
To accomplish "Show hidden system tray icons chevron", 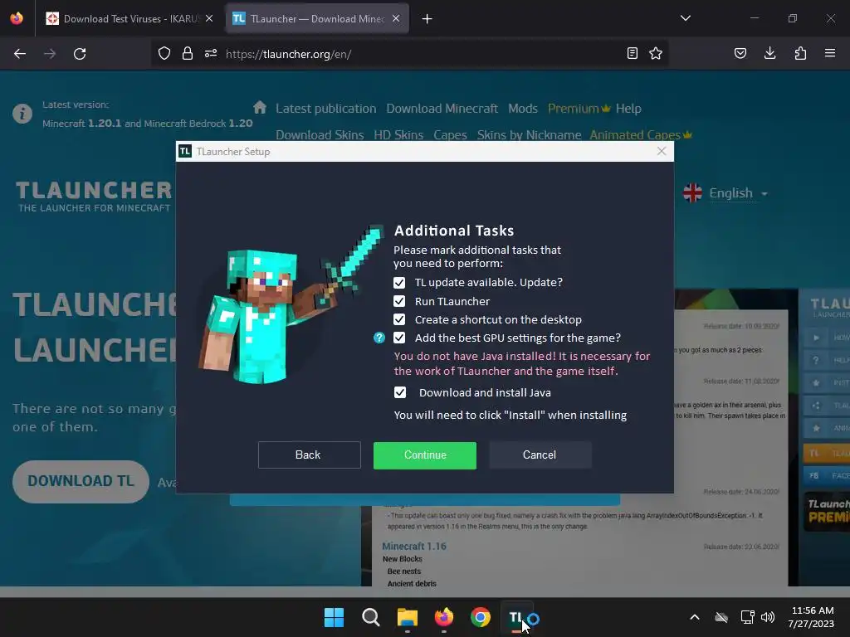I will (x=695, y=617).
